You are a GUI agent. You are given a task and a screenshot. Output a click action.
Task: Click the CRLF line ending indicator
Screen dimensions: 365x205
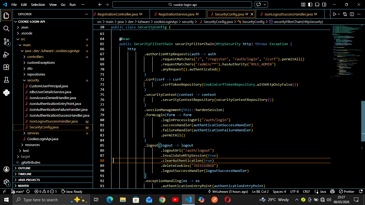pos(306,192)
